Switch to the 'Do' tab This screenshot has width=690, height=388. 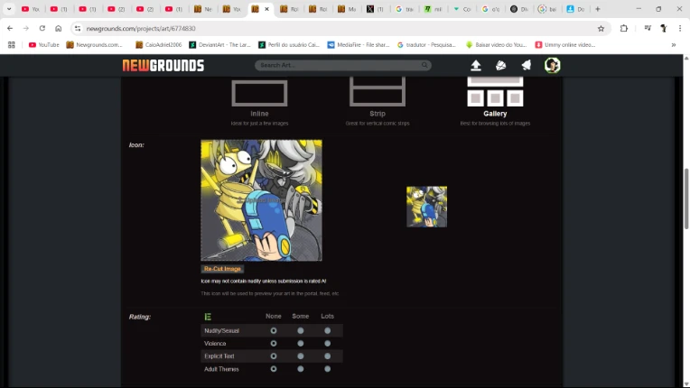[x=576, y=9]
